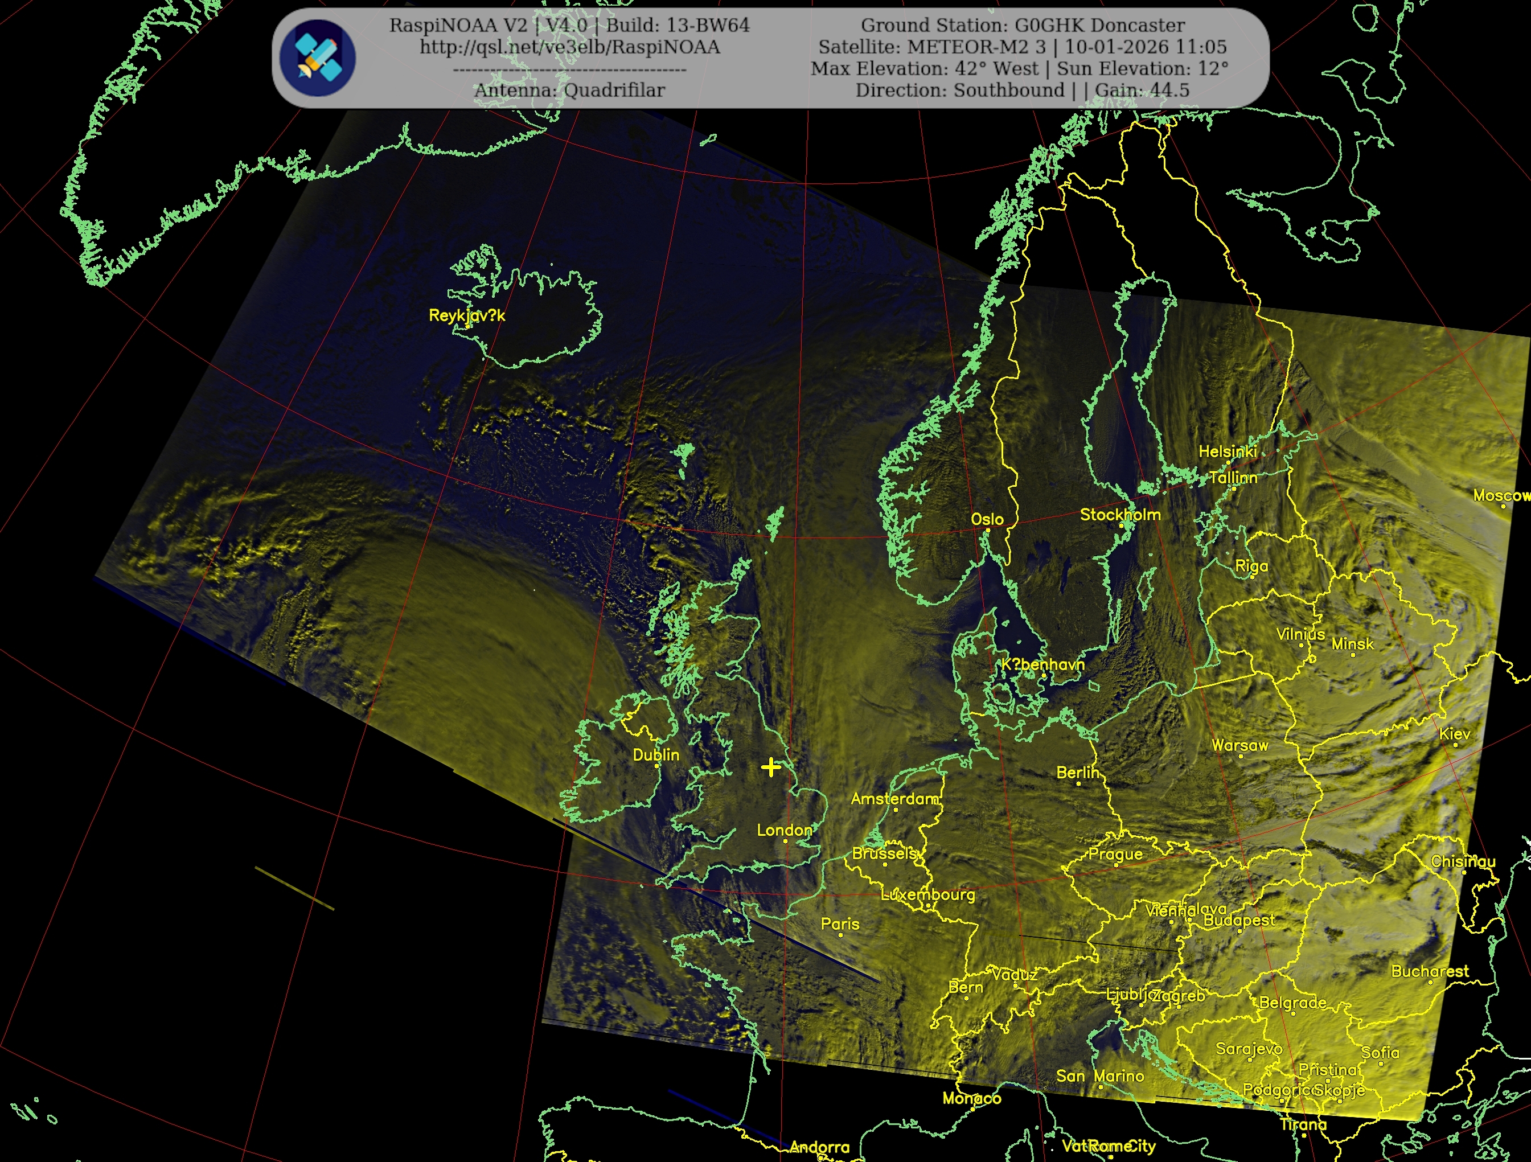Open the qsl.net RaspiNOAA URL text
This screenshot has width=1531, height=1162.
pyautogui.click(x=569, y=47)
